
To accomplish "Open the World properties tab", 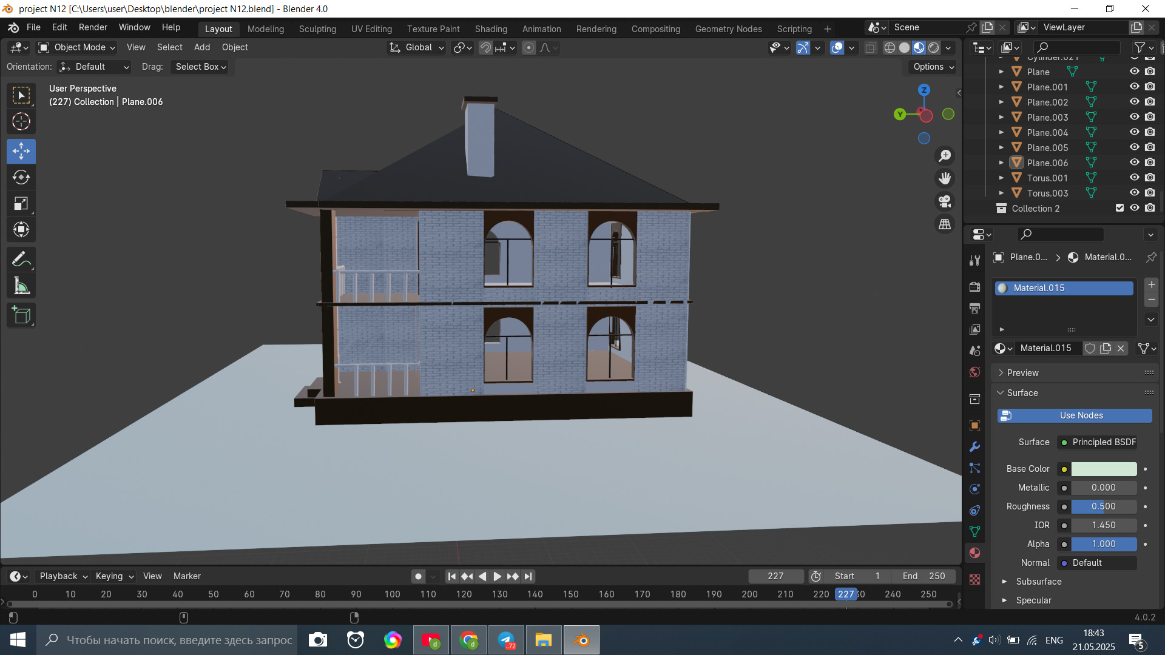I will [x=974, y=372].
